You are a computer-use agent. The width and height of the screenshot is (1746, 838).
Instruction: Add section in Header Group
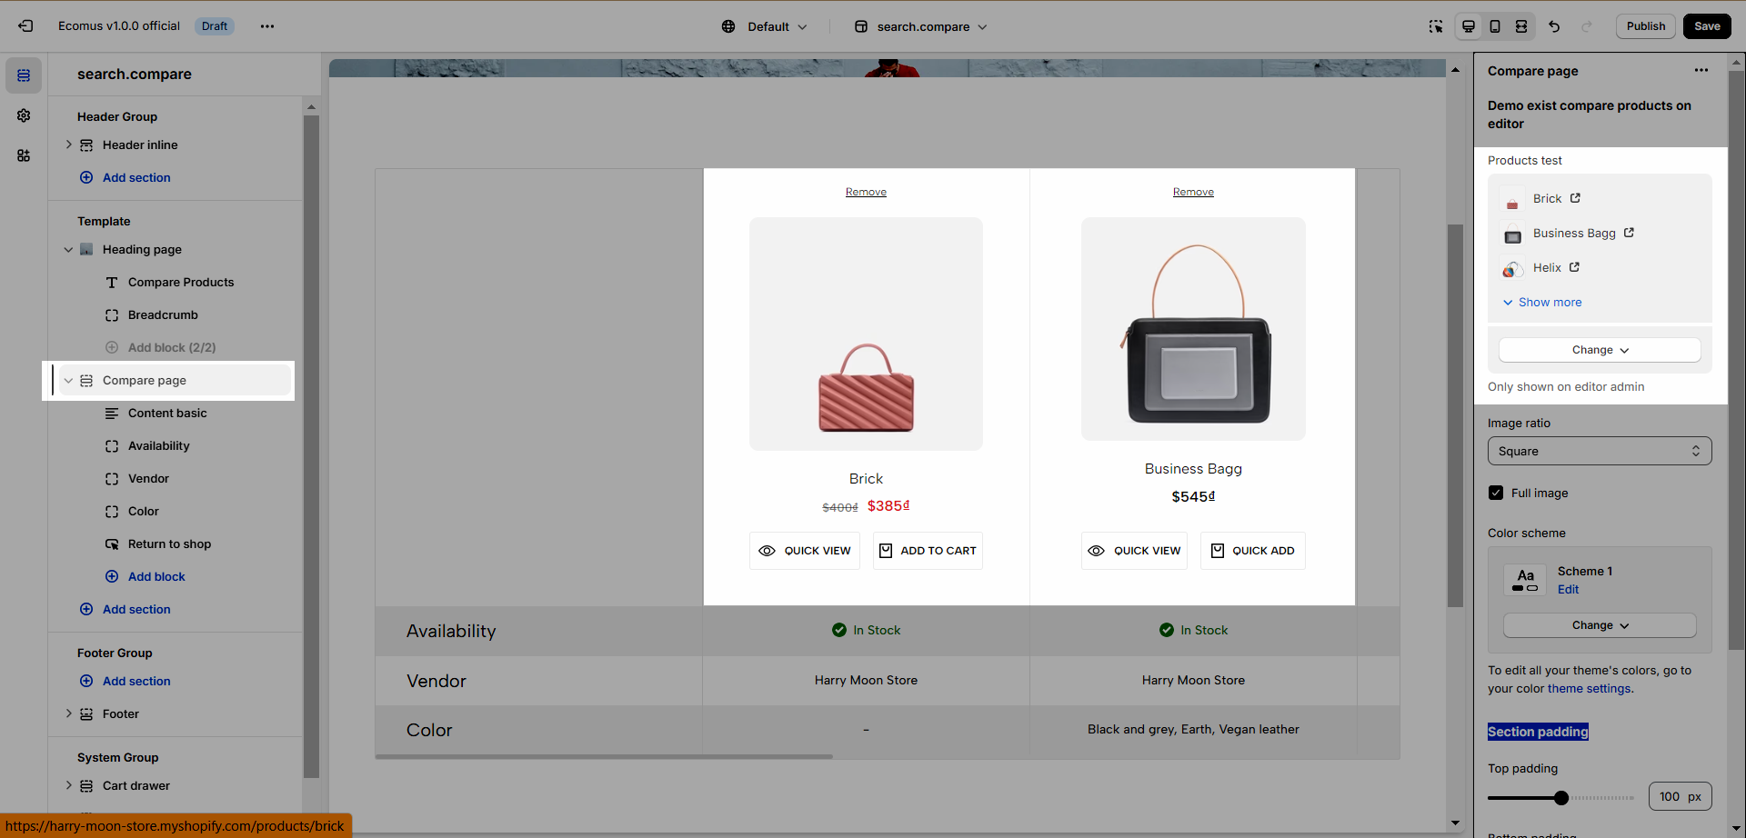click(x=125, y=178)
